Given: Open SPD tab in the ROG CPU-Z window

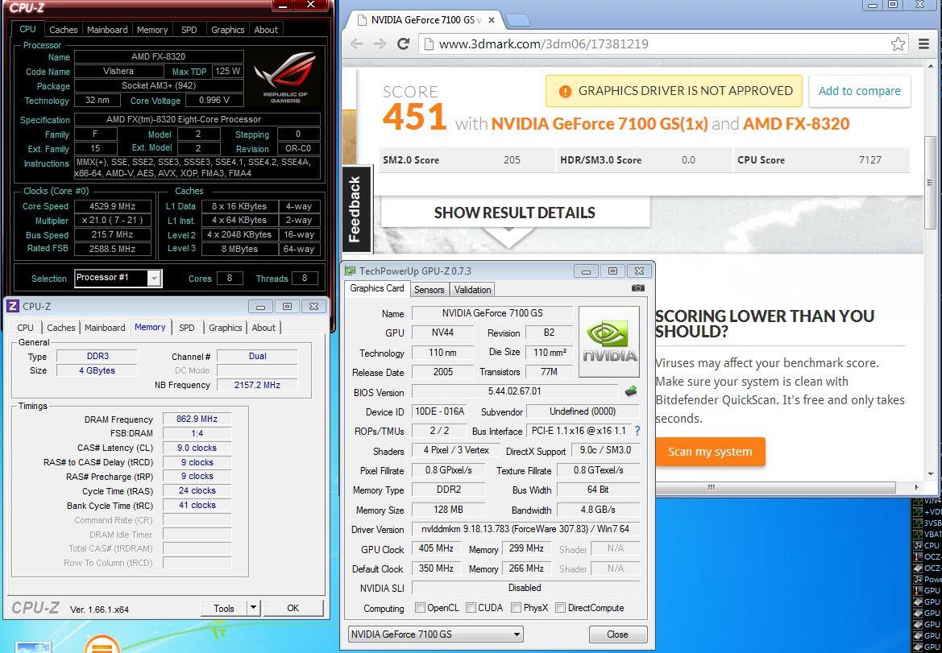Looking at the screenshot, I should point(189,30).
